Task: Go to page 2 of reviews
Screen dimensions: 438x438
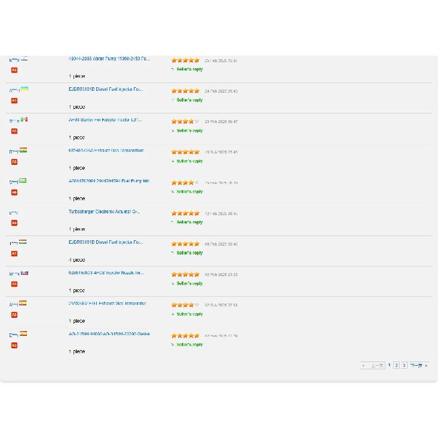Action: (396, 365)
